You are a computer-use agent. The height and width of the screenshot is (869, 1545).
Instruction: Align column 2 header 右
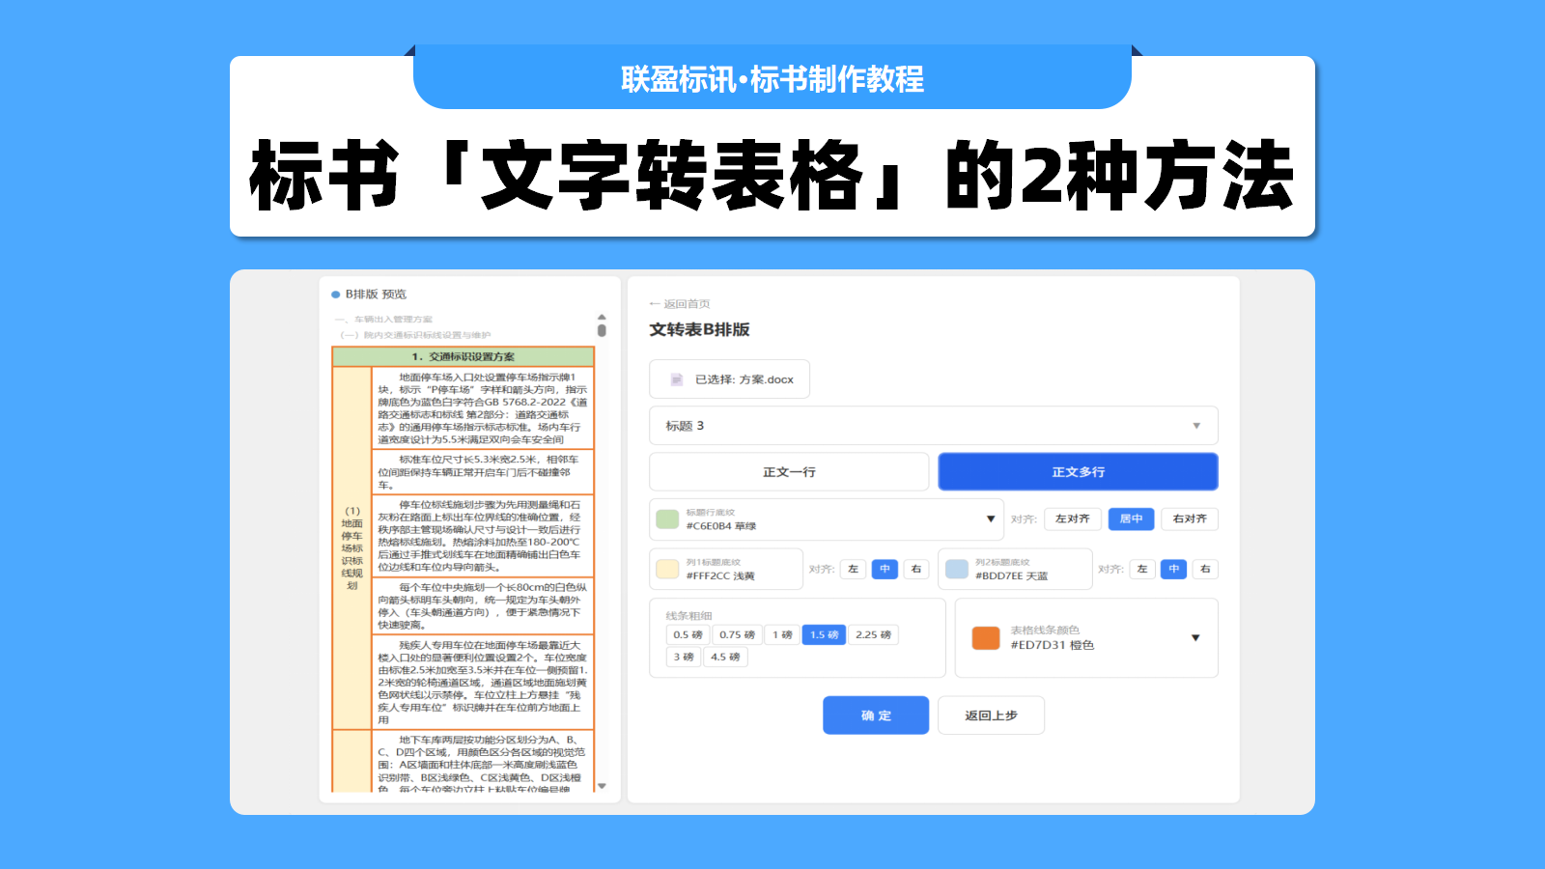1205,569
